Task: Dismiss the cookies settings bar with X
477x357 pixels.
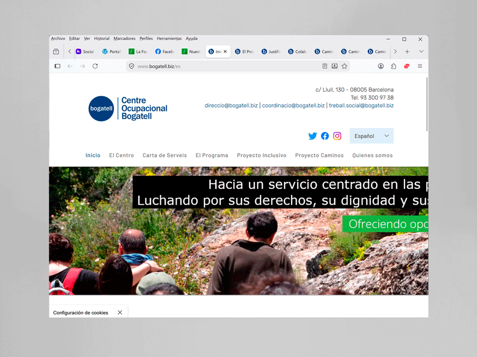Action: [120, 313]
